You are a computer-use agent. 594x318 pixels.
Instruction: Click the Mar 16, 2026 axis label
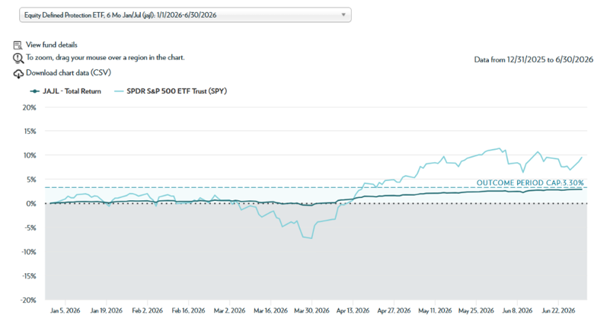(271, 310)
